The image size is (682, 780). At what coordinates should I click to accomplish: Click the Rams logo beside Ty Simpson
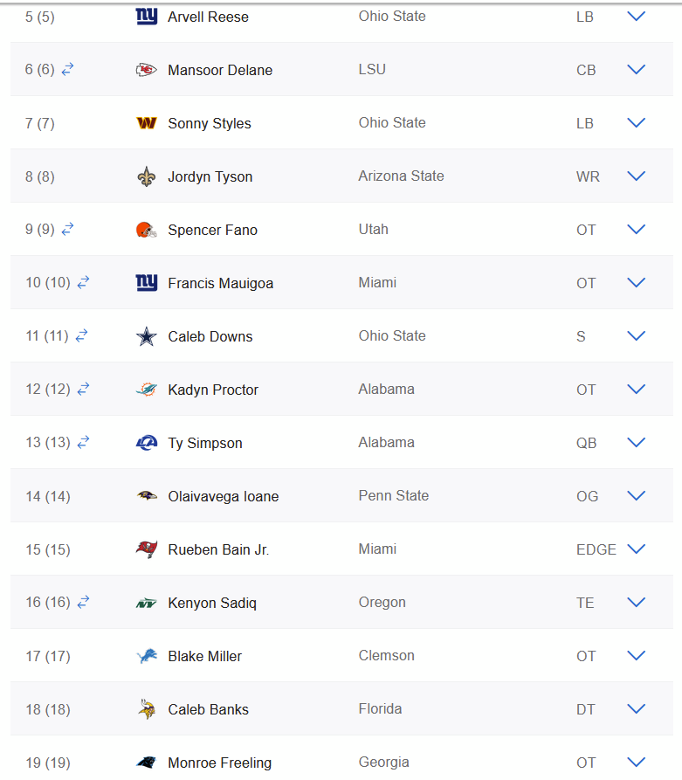tap(146, 443)
